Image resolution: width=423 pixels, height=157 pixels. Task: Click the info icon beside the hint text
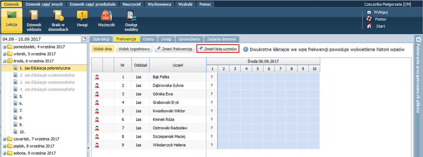point(246,49)
